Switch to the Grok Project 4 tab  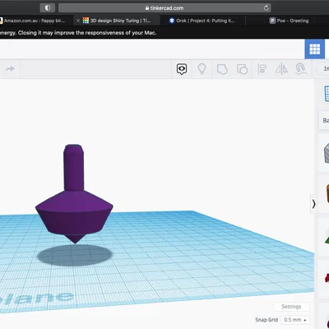202,21
